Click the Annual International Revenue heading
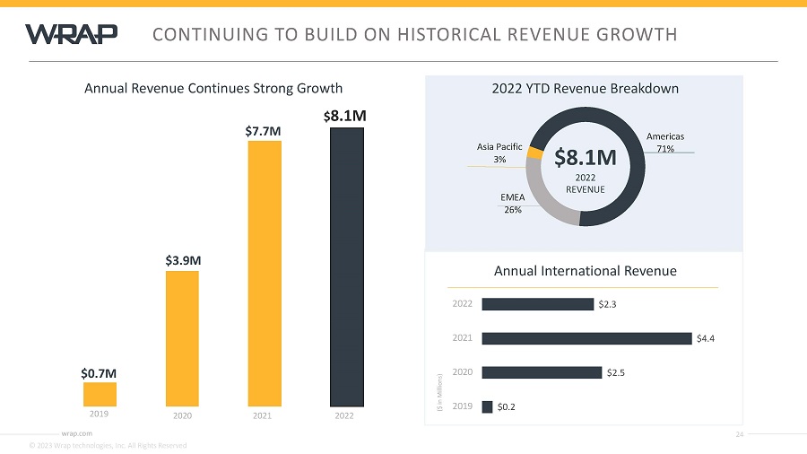 (585, 270)
